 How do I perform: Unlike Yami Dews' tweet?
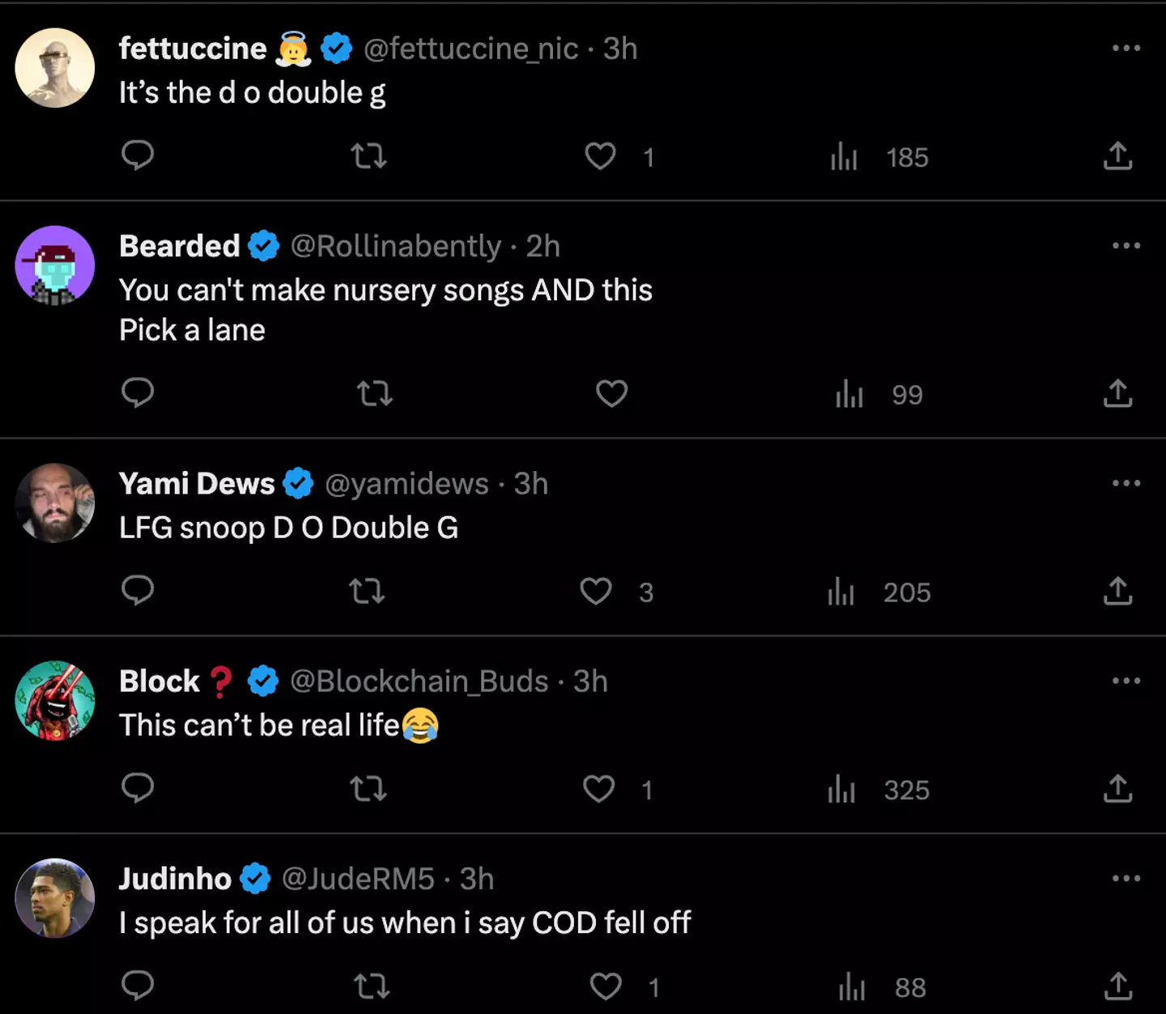pyautogui.click(x=596, y=592)
